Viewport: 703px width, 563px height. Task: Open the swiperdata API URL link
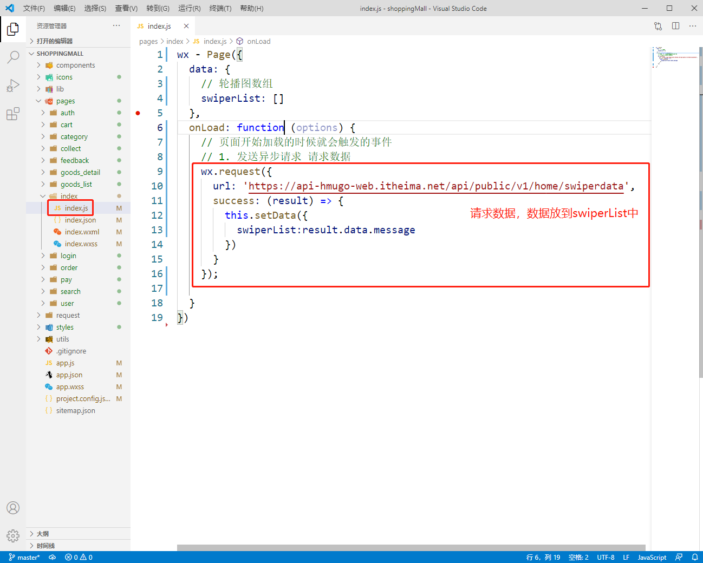tap(436, 186)
